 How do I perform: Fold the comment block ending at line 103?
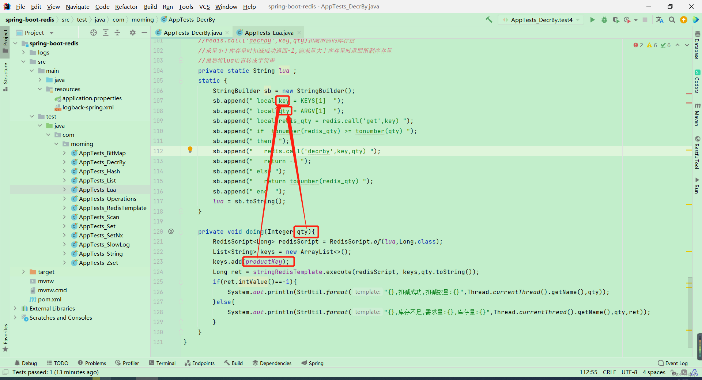(181, 60)
